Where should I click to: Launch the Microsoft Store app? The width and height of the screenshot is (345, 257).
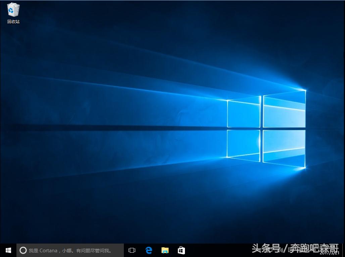point(181,250)
